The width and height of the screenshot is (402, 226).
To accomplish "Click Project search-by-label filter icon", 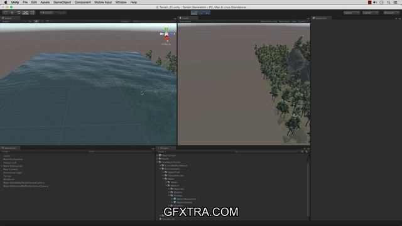I will pyautogui.click(x=307, y=151).
